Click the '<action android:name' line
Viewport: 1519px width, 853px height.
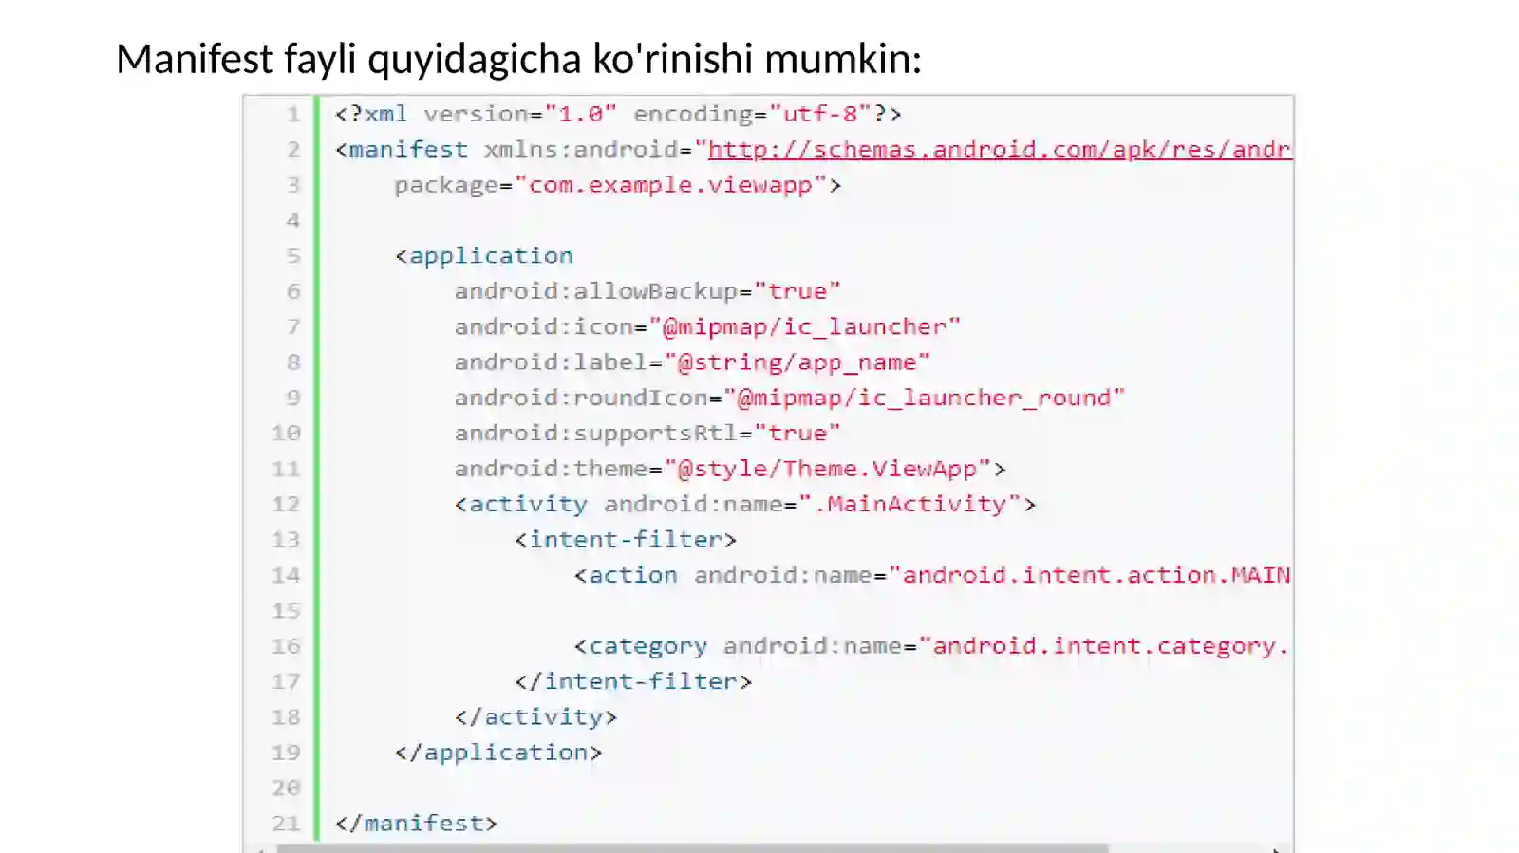click(x=932, y=575)
